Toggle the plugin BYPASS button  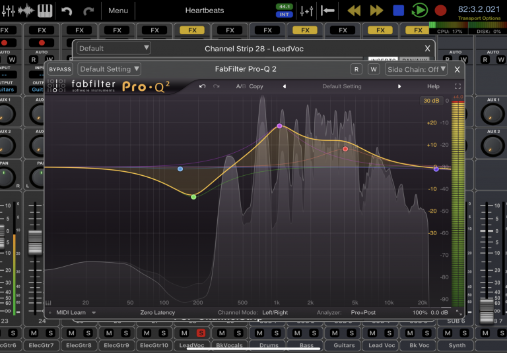[60, 69]
